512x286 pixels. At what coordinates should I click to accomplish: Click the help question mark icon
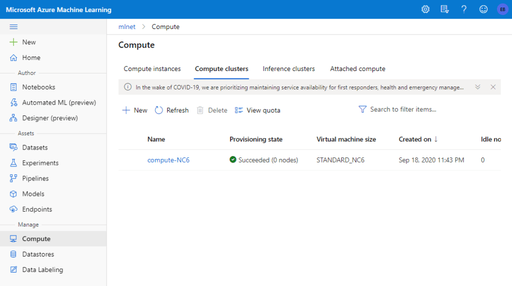(464, 9)
